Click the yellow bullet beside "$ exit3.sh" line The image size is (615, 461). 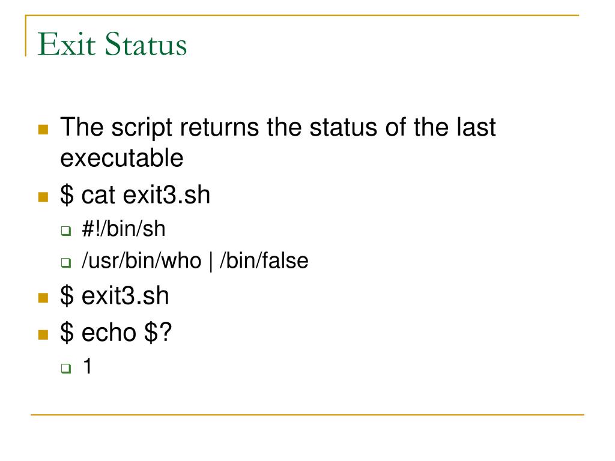(43, 298)
